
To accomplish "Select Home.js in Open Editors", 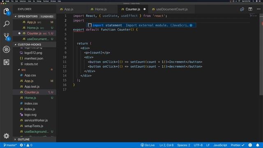I will point(35,28).
